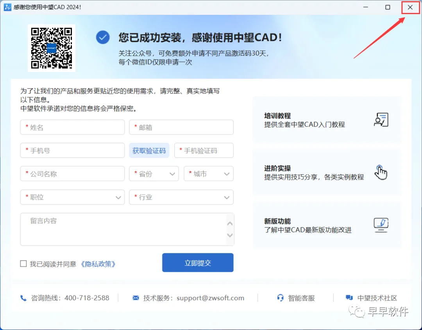Open 新版功能 card
The height and width of the screenshot is (330, 422).
coord(327,225)
